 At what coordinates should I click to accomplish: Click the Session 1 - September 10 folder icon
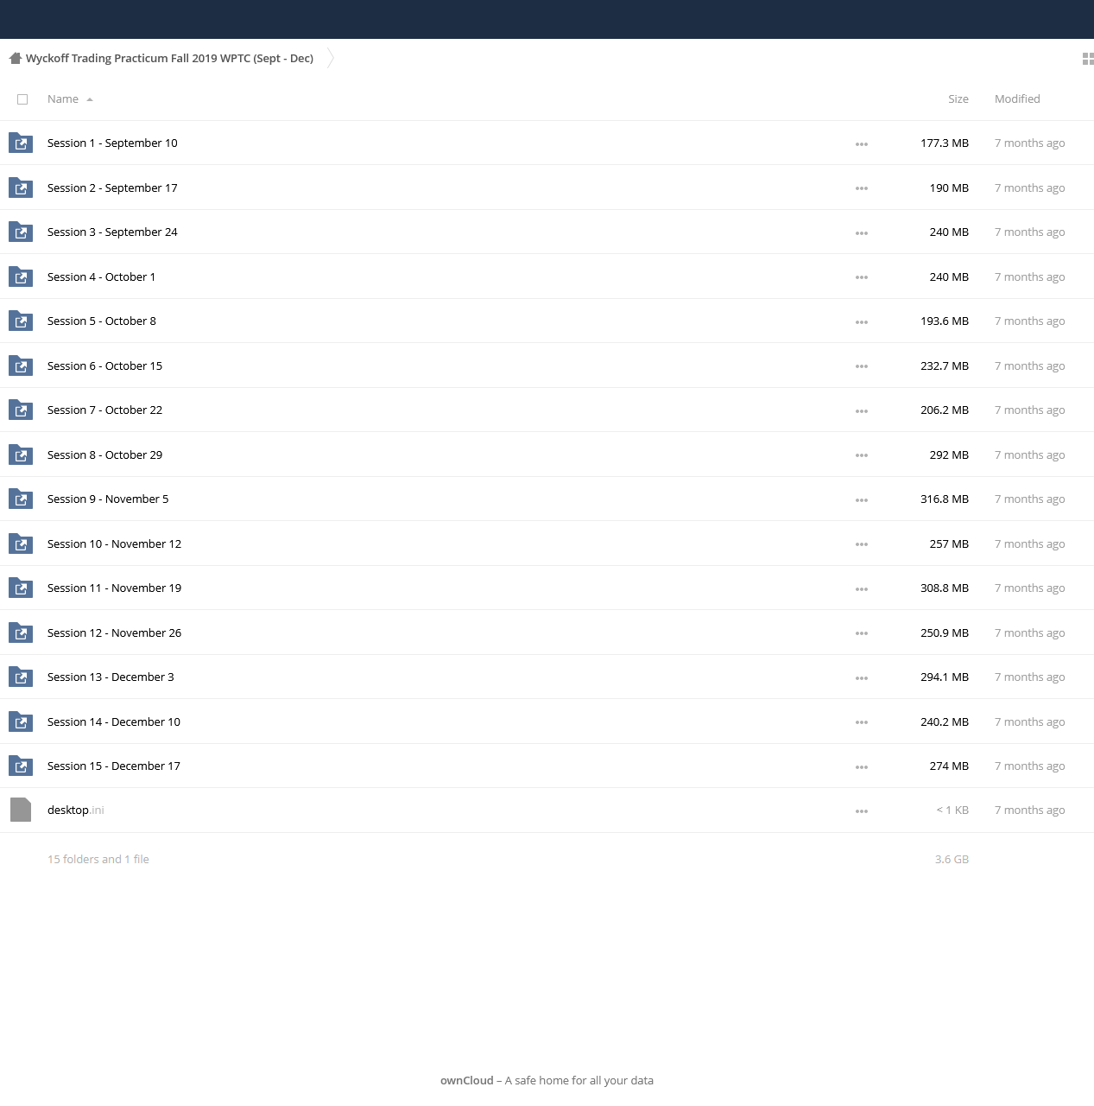[21, 143]
